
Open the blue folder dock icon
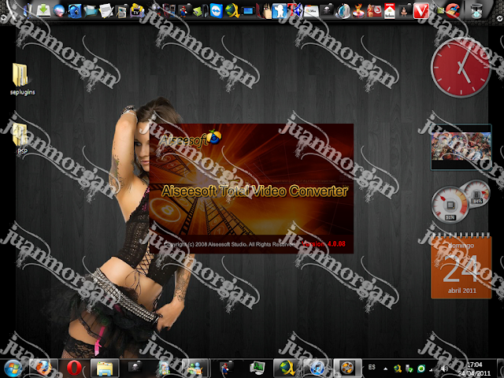click(90, 10)
